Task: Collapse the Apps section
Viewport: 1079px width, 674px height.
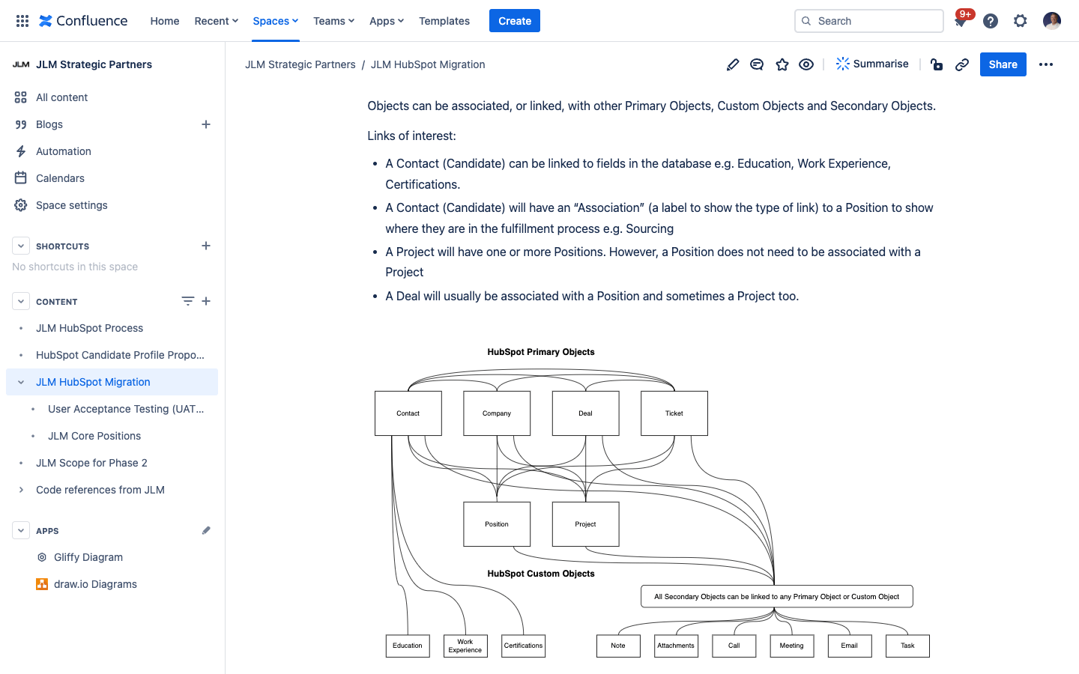Action: [x=21, y=530]
